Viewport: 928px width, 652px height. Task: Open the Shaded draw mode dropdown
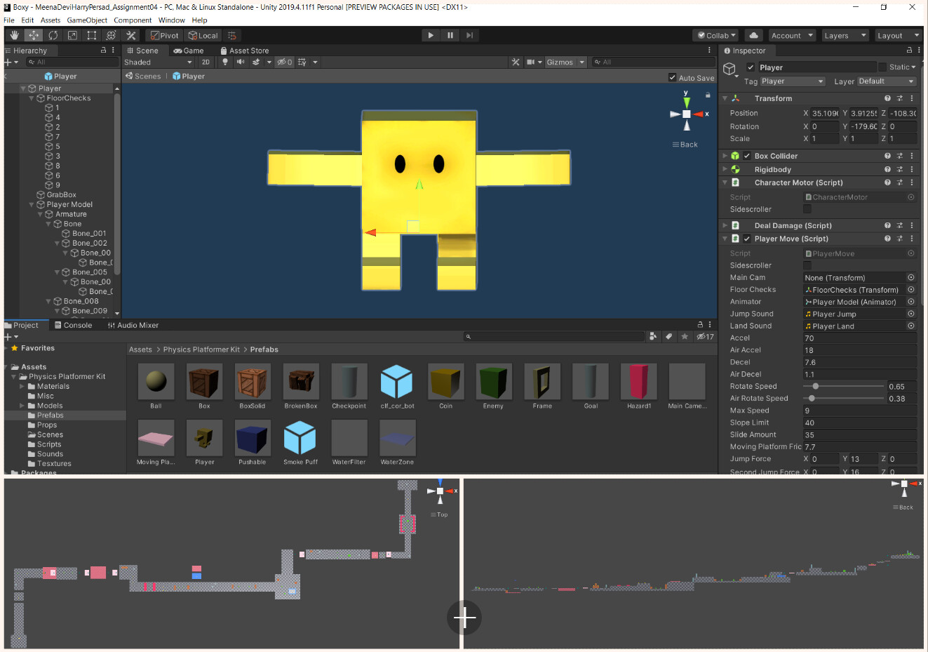pos(158,62)
